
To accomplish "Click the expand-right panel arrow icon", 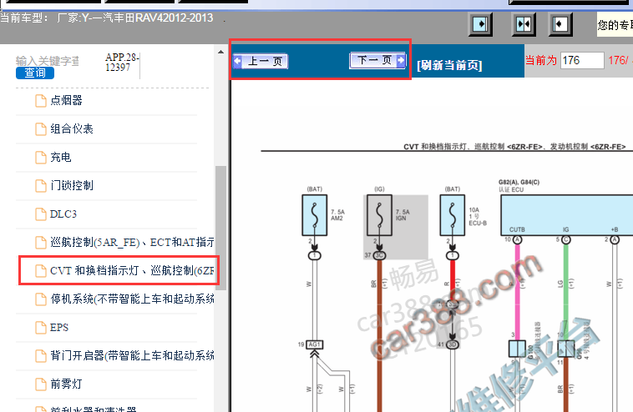I will point(480,24).
